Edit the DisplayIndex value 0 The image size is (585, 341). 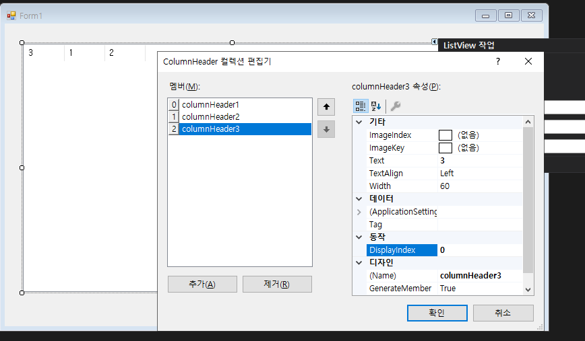(480, 250)
